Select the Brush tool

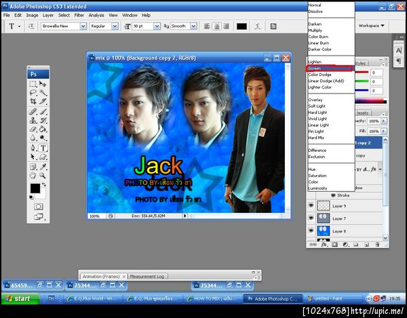(x=43, y=111)
